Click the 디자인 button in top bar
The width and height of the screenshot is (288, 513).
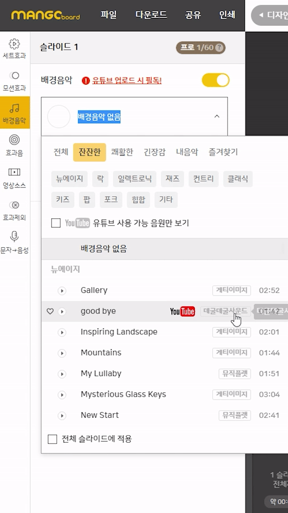point(269,15)
